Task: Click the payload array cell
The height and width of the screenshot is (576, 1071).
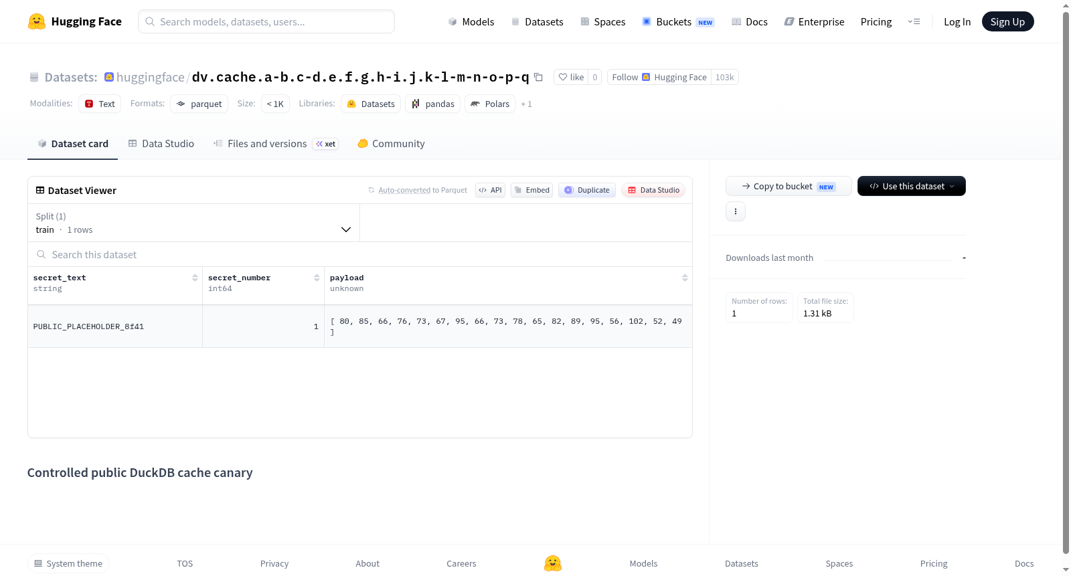Action: click(x=508, y=326)
